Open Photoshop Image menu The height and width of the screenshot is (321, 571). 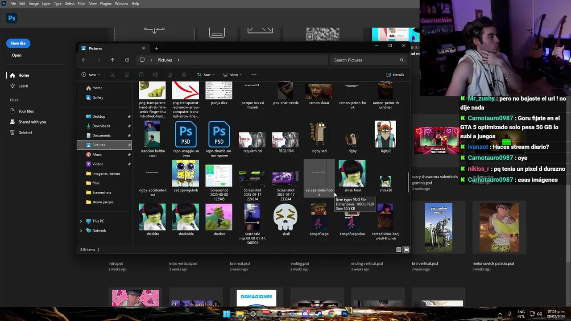[x=33, y=4]
